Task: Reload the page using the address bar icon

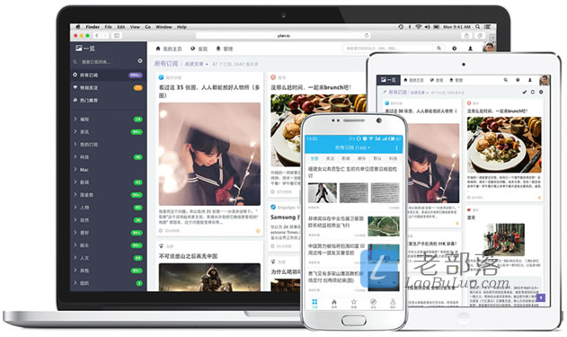Action: coord(367,35)
